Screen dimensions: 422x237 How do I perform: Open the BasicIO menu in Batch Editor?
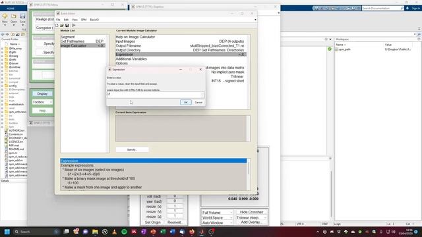click(x=94, y=20)
